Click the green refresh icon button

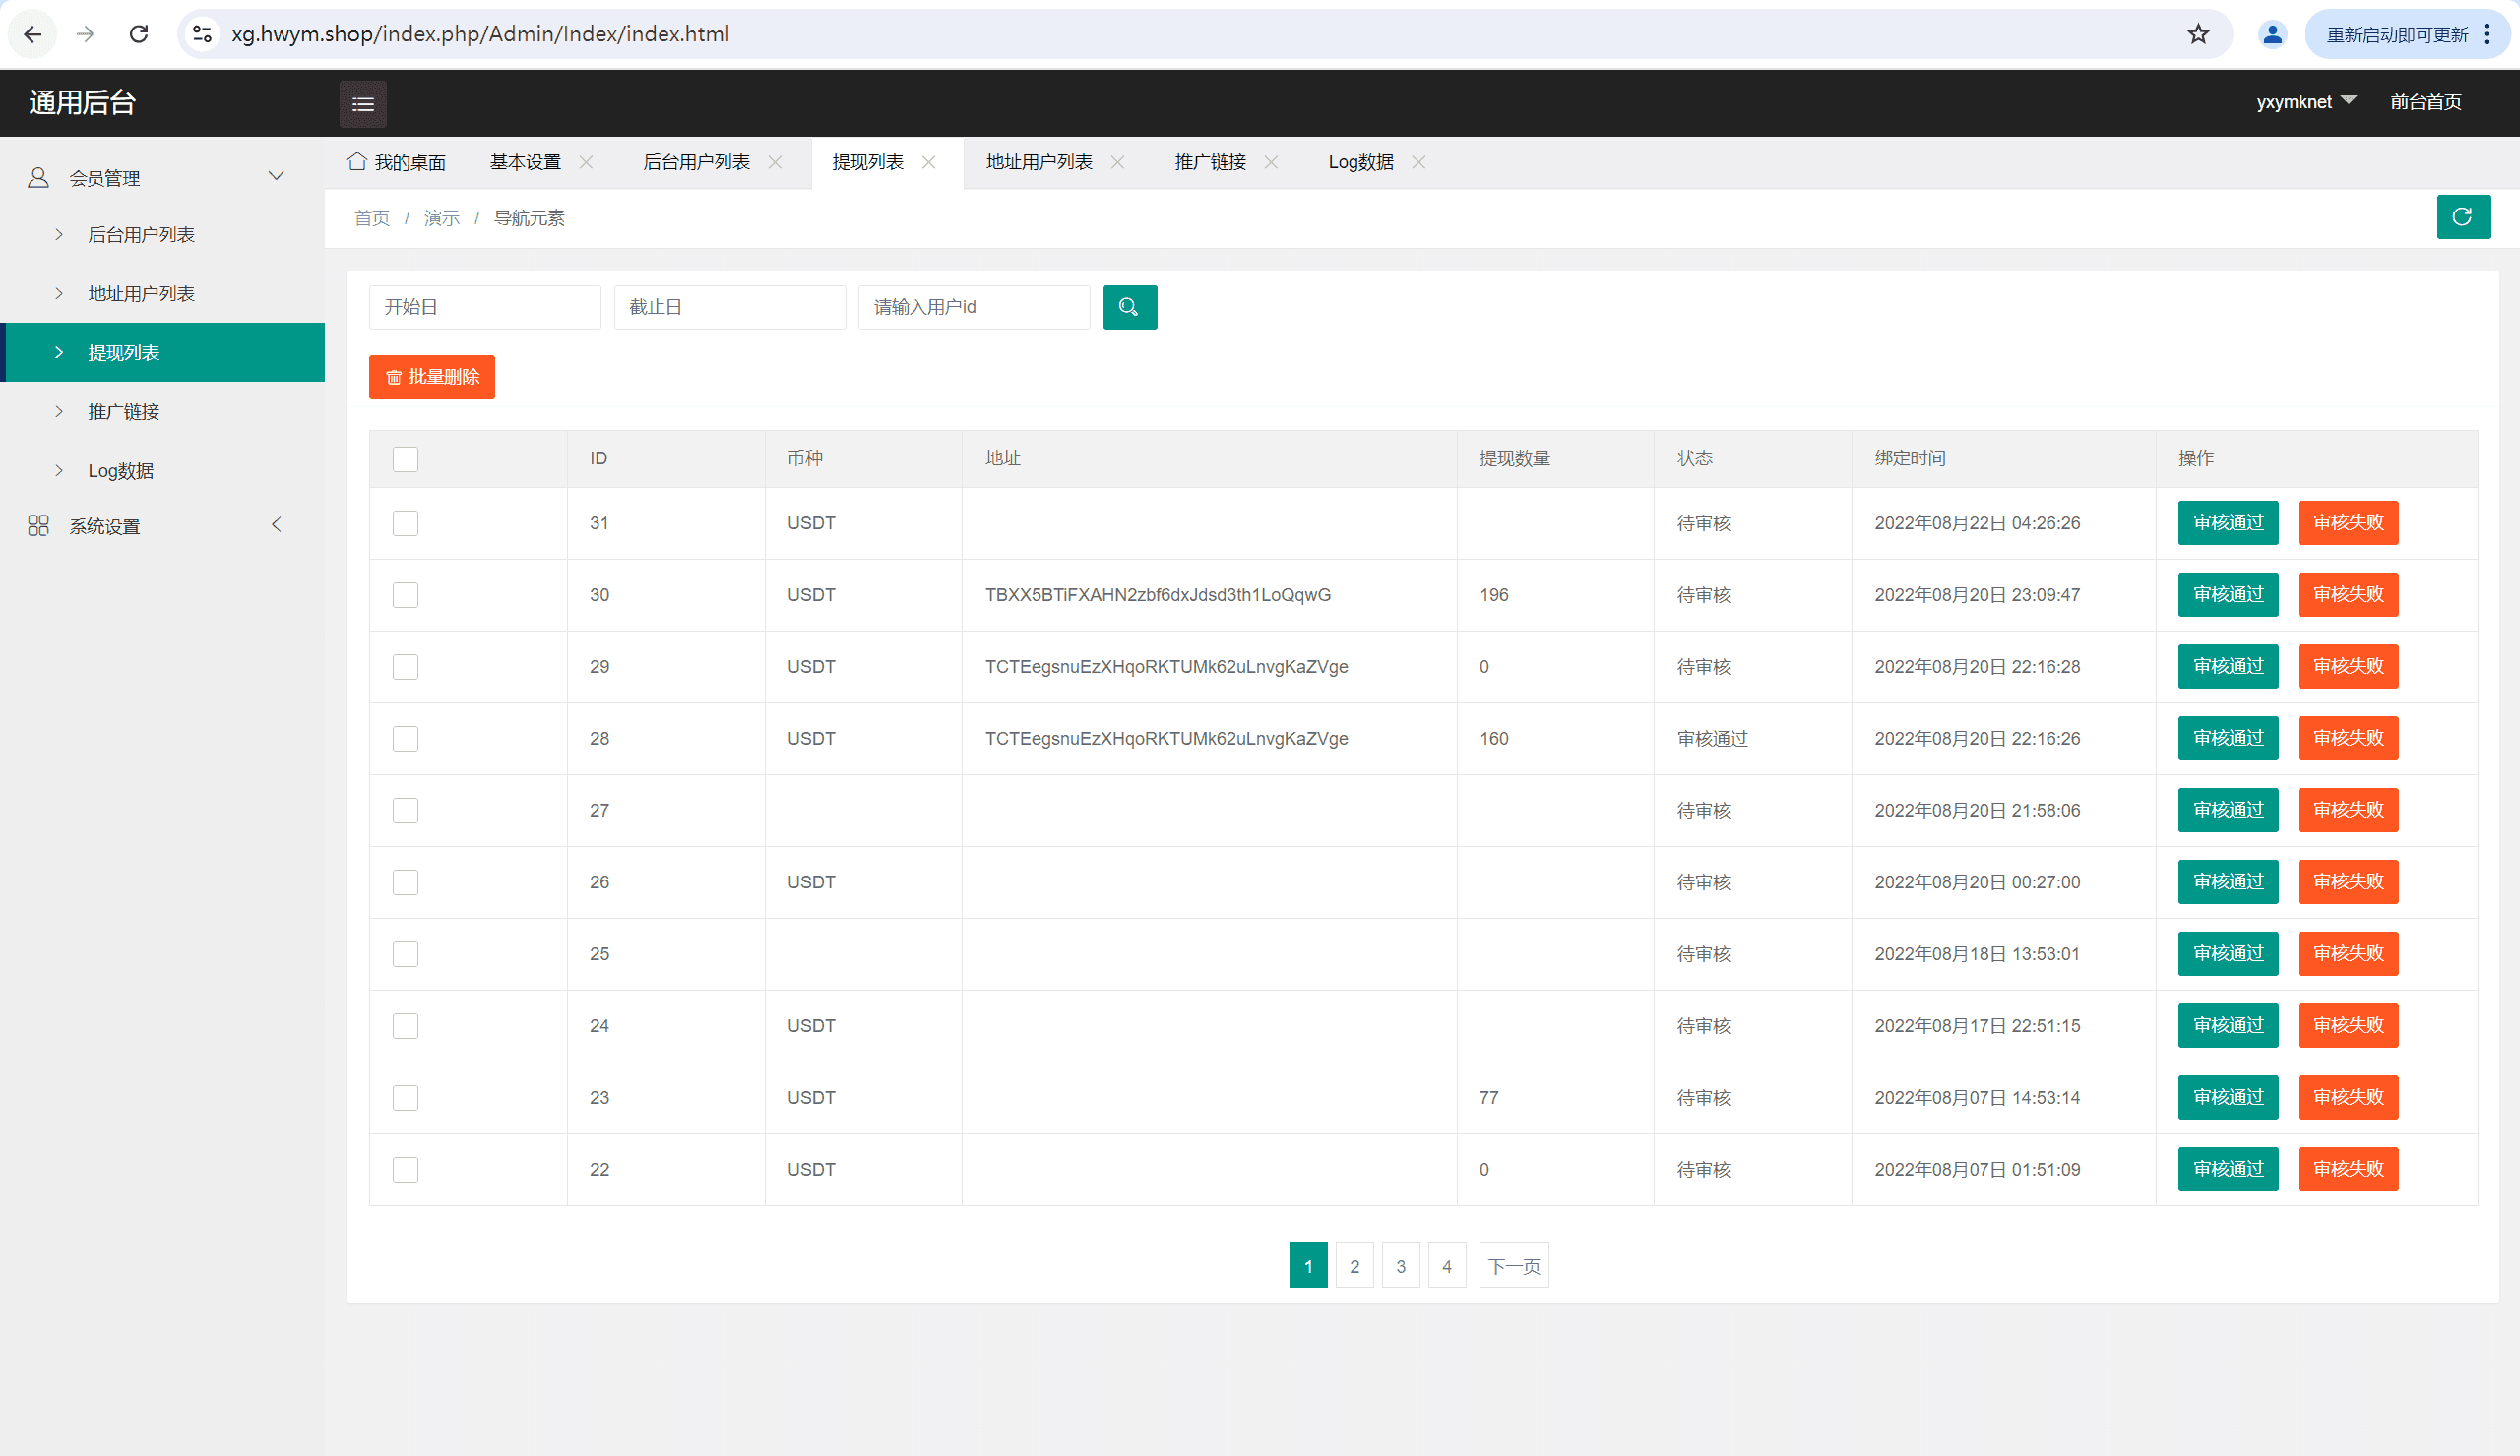[x=2462, y=216]
